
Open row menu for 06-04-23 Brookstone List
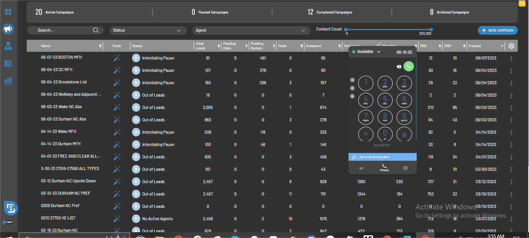[512, 83]
